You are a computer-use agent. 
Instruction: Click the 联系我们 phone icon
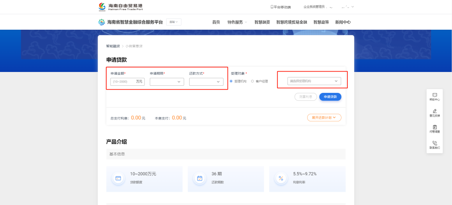pyautogui.click(x=434, y=143)
